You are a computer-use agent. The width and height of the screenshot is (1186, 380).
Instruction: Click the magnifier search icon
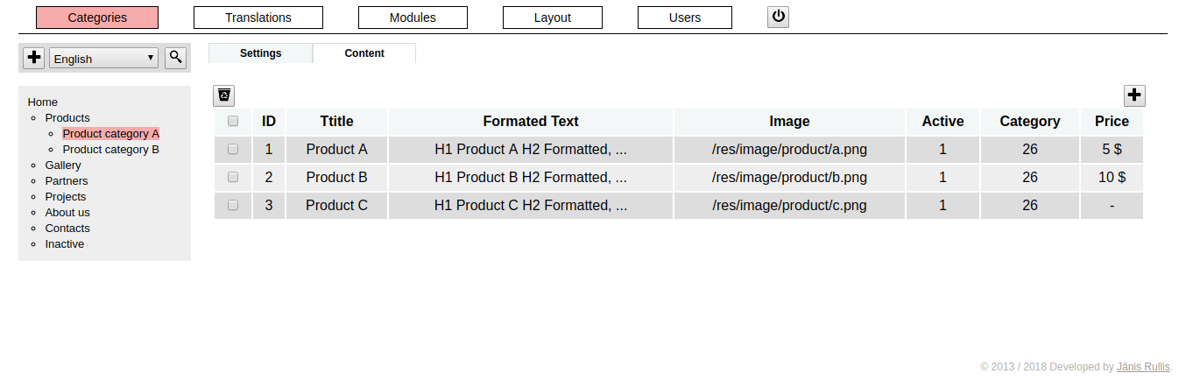click(x=176, y=58)
